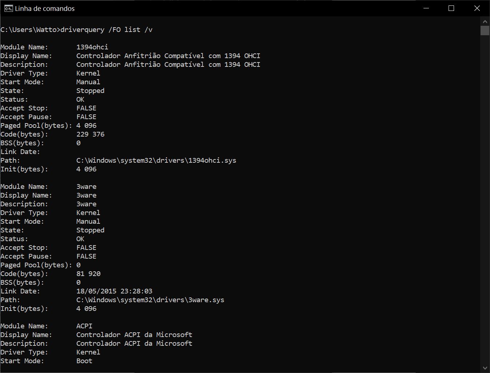Maximize the Linha de comandos window
Screen dimensions: 490x373
point(451,8)
